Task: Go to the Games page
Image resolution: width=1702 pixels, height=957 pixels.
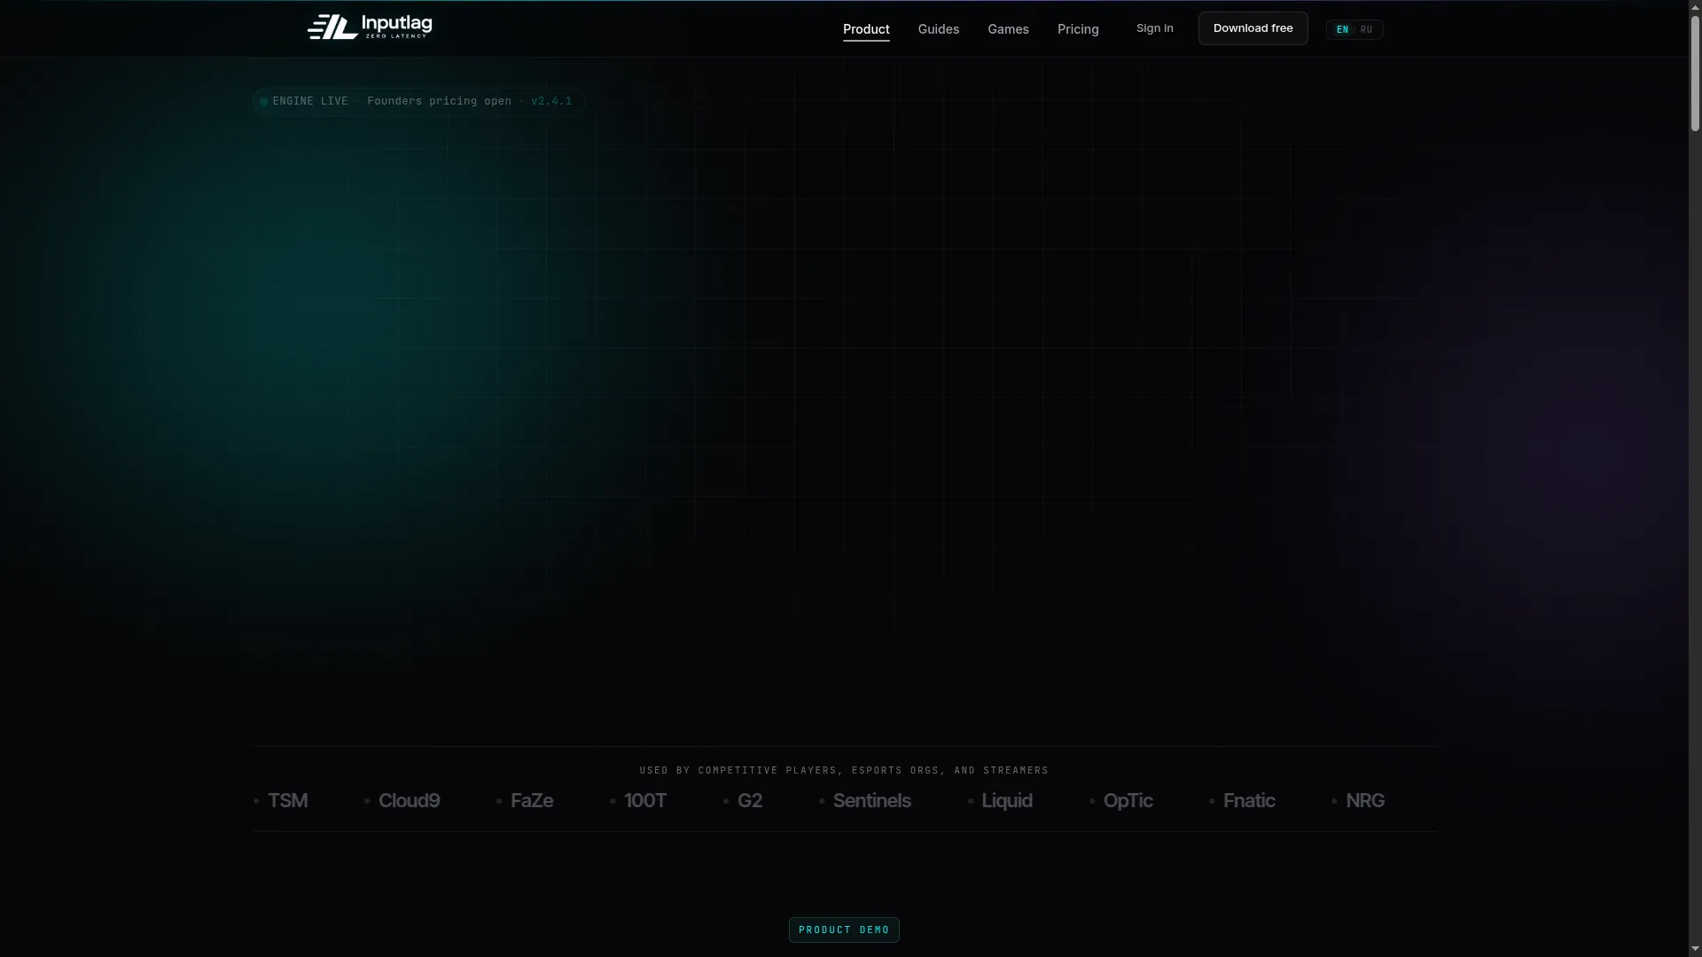Action: [1008, 29]
